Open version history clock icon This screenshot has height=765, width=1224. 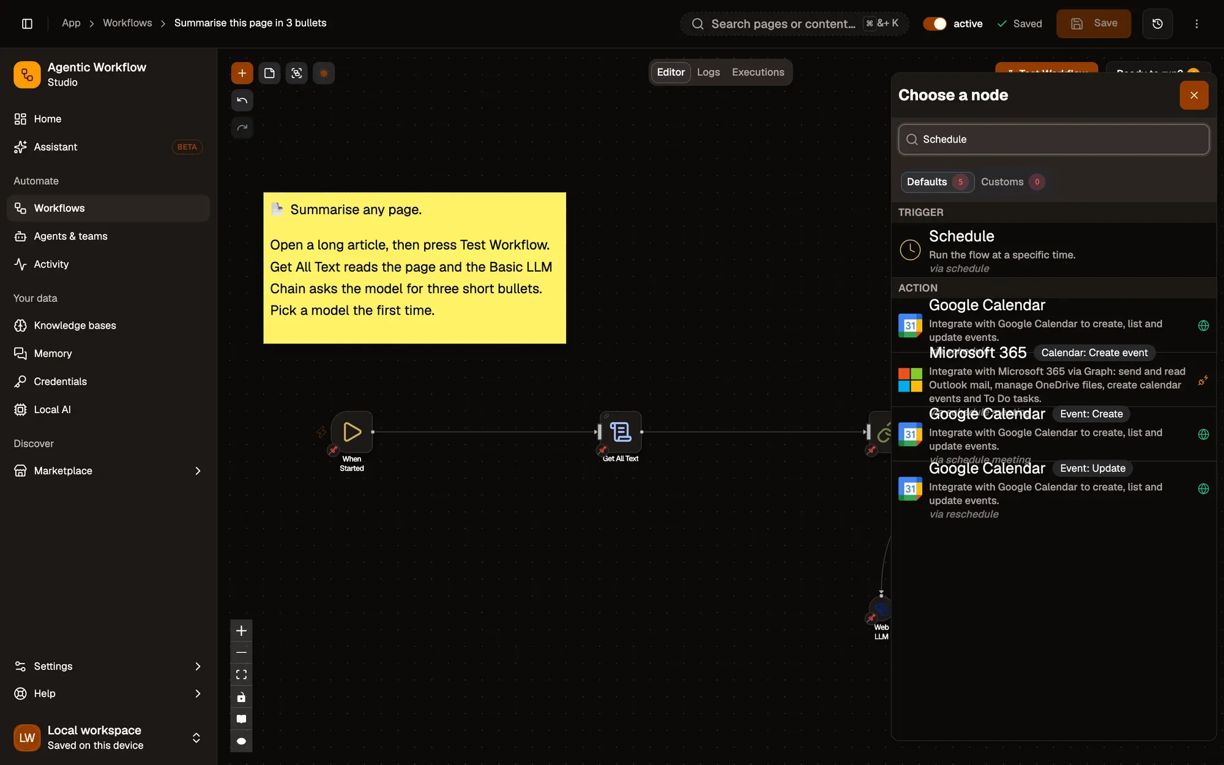pos(1157,23)
